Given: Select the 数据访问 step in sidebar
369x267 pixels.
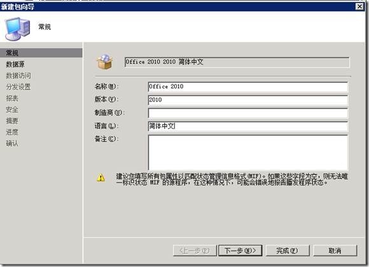Looking at the screenshot, I should click(x=18, y=75).
